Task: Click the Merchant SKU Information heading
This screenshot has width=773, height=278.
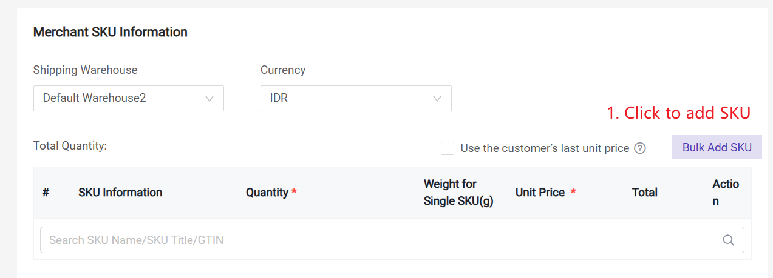Action: pyautogui.click(x=110, y=32)
